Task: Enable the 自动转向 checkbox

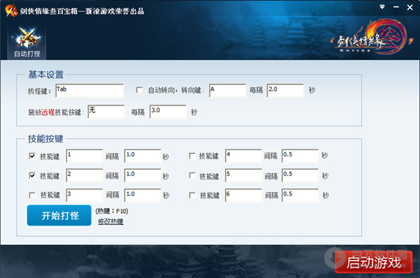Action: [x=139, y=90]
